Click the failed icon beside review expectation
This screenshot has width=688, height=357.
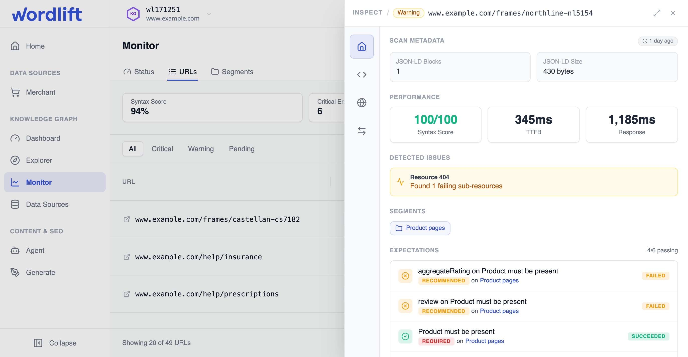pos(405,306)
